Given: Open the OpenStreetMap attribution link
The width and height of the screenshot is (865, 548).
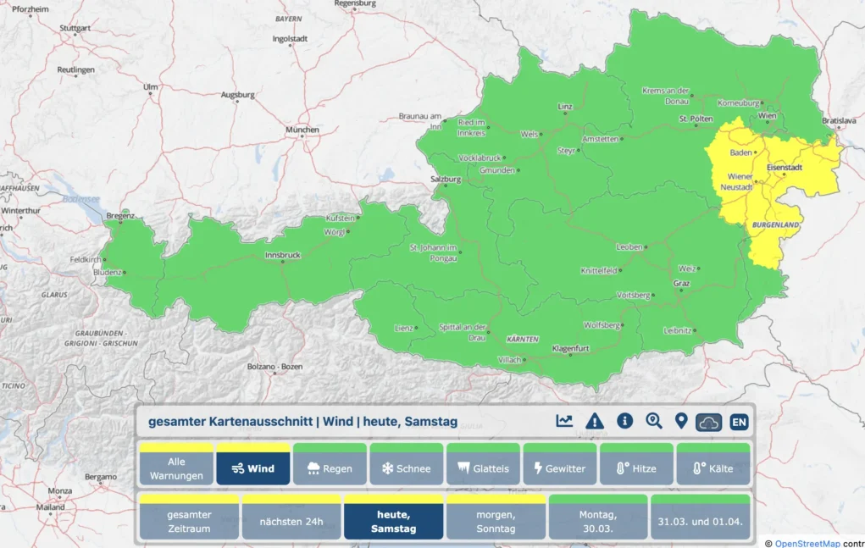Looking at the screenshot, I should pyautogui.click(x=807, y=544).
